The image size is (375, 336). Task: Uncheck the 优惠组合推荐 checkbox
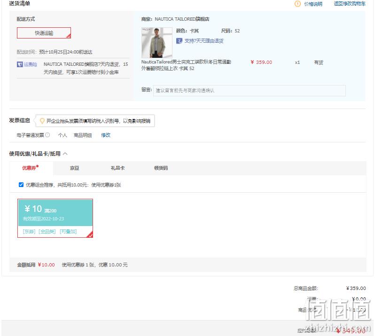tap(21, 185)
